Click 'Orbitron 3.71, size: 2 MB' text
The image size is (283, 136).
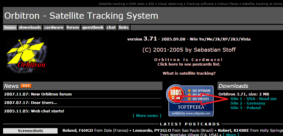click(x=244, y=94)
